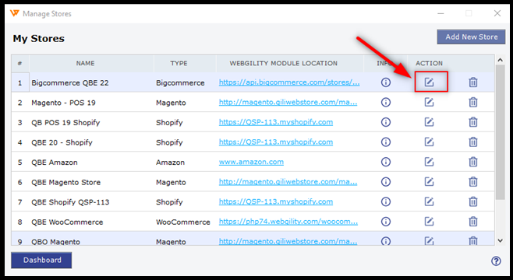Edit the QBE WooCommerce store
The height and width of the screenshot is (280, 513).
(429, 222)
